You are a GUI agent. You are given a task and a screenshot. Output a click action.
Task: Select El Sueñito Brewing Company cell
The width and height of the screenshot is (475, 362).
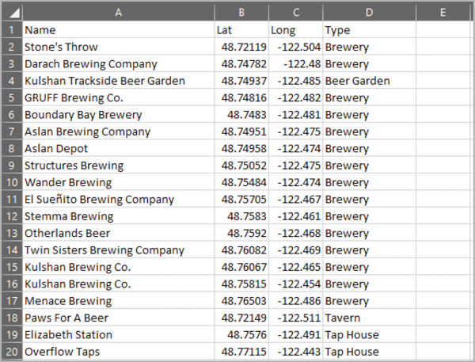(118, 200)
